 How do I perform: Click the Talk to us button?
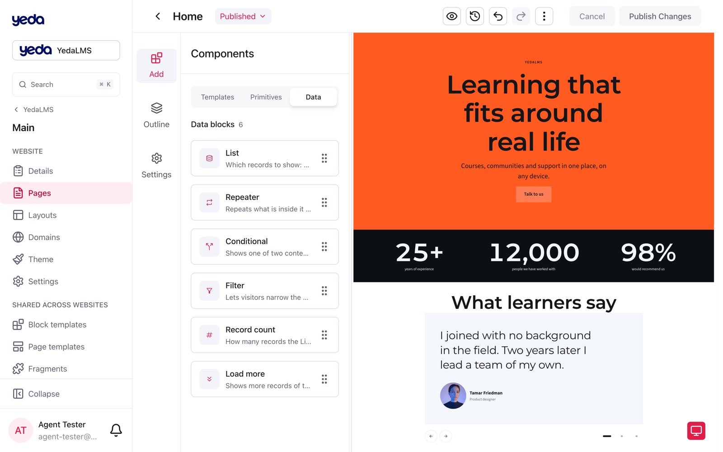[534, 194]
